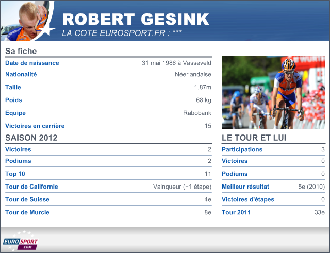Click the 'Taille' label
Viewport: 330px width, 253px height.
(x=13, y=87)
